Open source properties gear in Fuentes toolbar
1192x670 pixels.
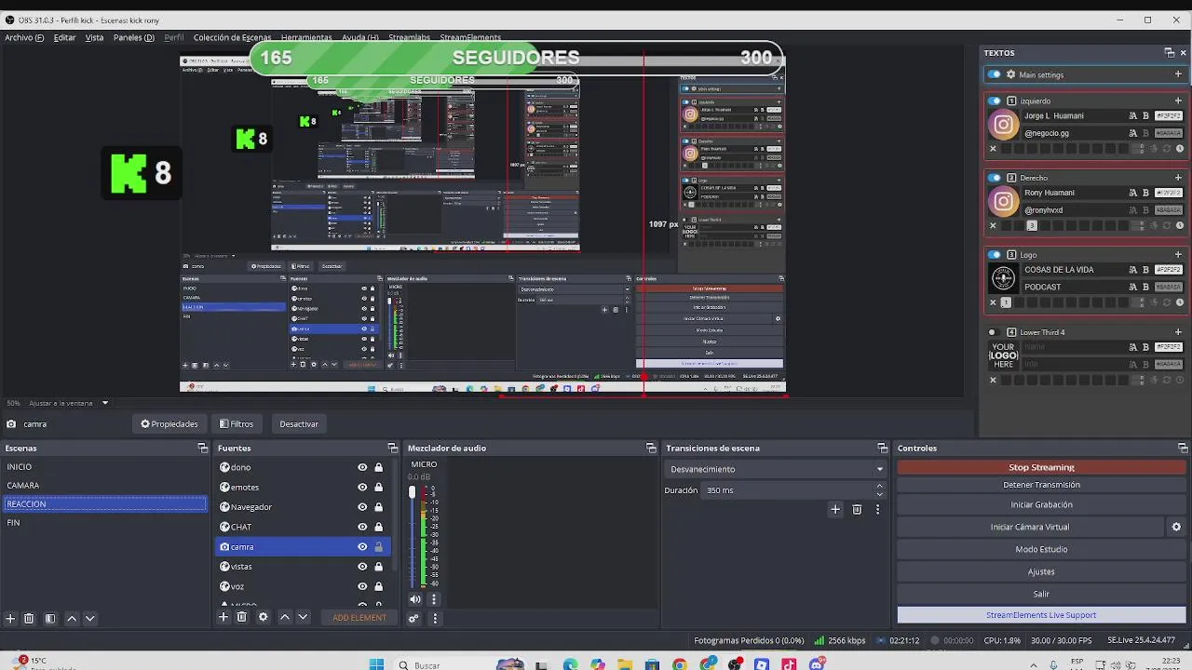pos(263,617)
